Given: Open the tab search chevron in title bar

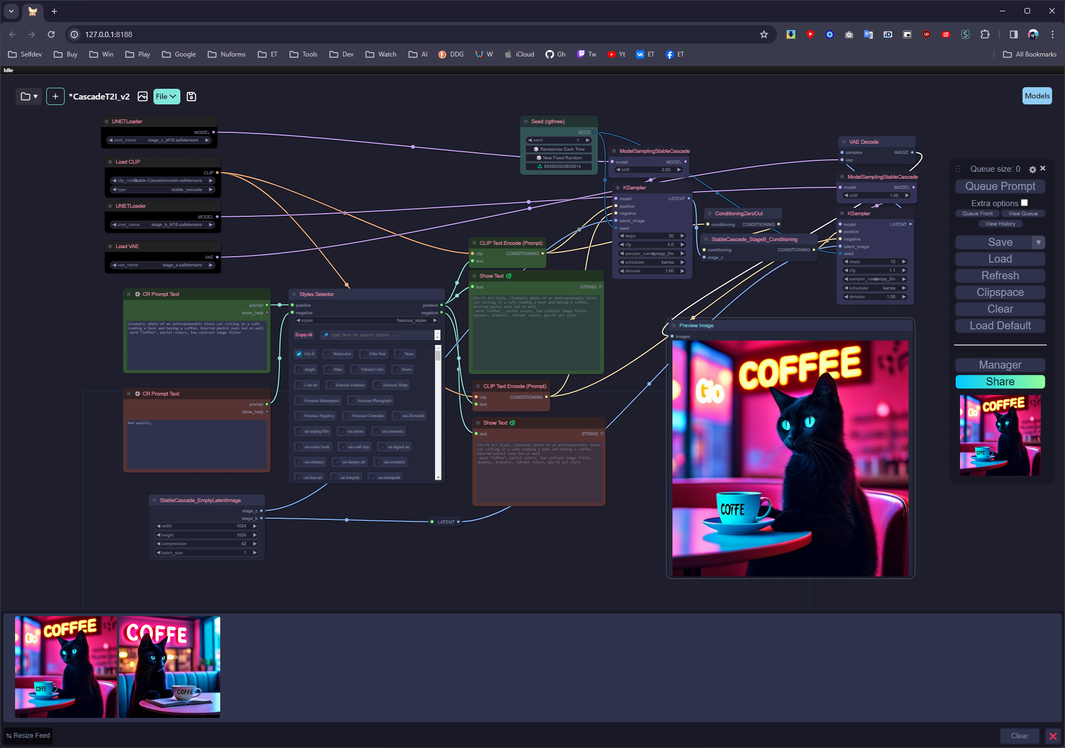Looking at the screenshot, I should [x=11, y=11].
